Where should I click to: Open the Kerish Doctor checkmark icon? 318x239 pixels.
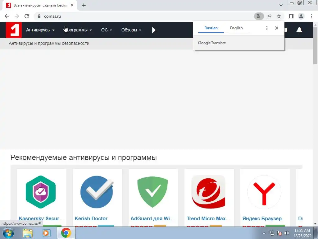97,192
